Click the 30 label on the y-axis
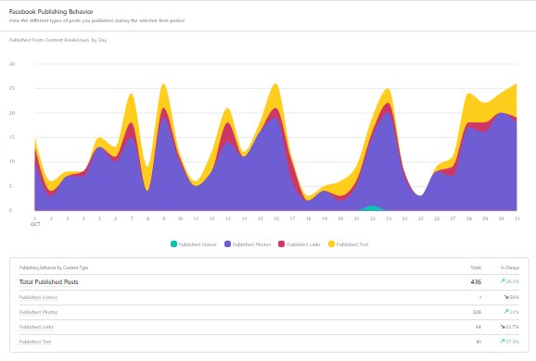This screenshot has width=536, height=361. pyautogui.click(x=12, y=64)
